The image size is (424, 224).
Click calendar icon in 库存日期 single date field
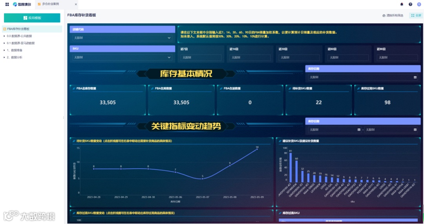click(415, 77)
